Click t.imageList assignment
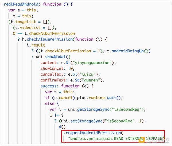 click(29, 22)
